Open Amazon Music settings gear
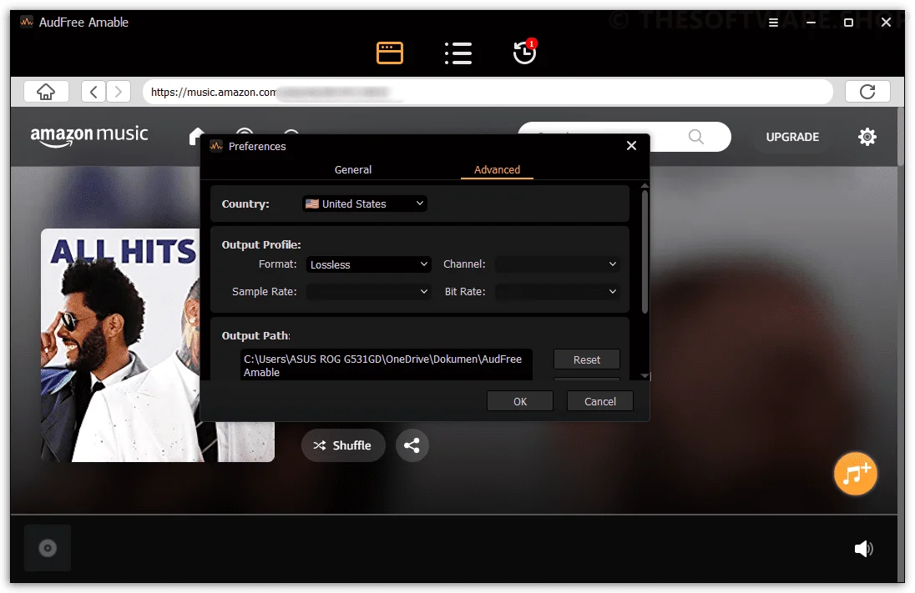 pyautogui.click(x=867, y=137)
